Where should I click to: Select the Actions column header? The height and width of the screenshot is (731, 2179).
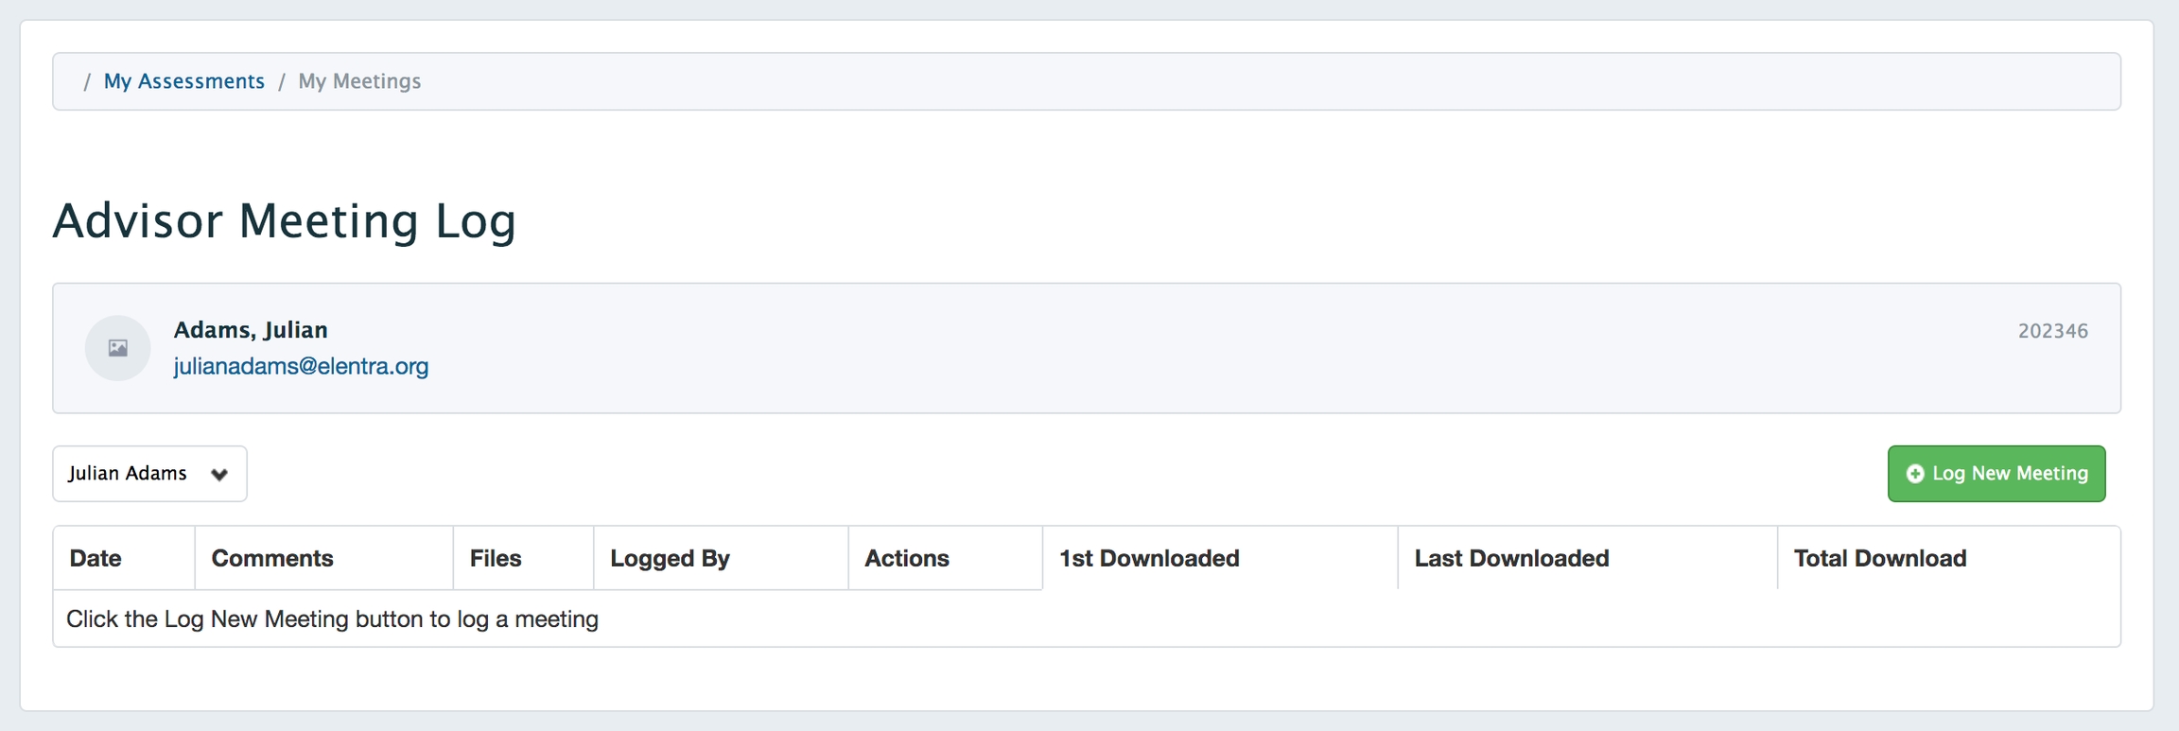click(x=906, y=558)
